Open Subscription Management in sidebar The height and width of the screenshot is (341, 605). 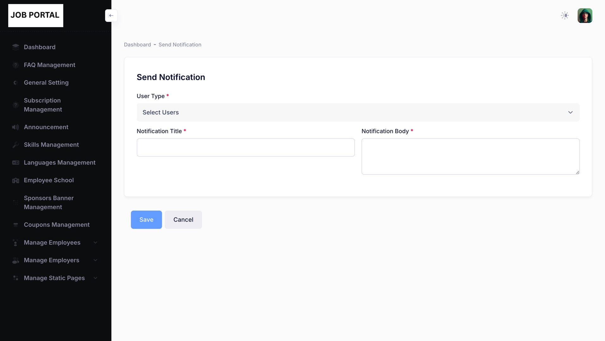click(43, 105)
